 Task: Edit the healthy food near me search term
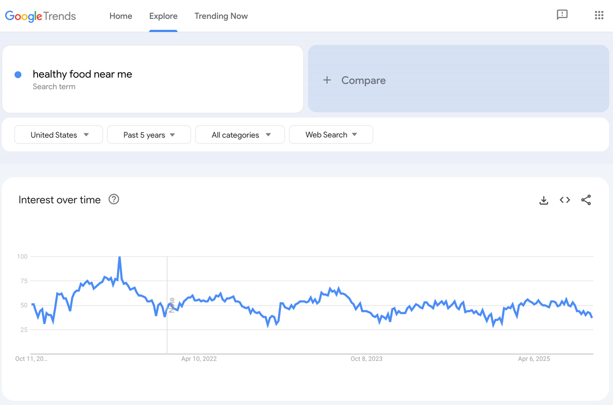point(82,74)
